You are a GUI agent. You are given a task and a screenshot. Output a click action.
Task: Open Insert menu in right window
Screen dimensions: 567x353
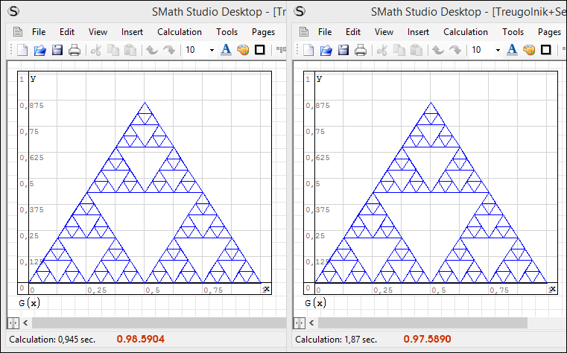[418, 32]
